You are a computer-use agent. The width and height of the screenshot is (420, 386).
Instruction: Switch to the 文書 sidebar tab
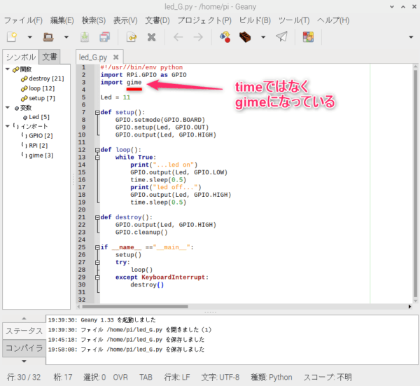tap(50, 57)
